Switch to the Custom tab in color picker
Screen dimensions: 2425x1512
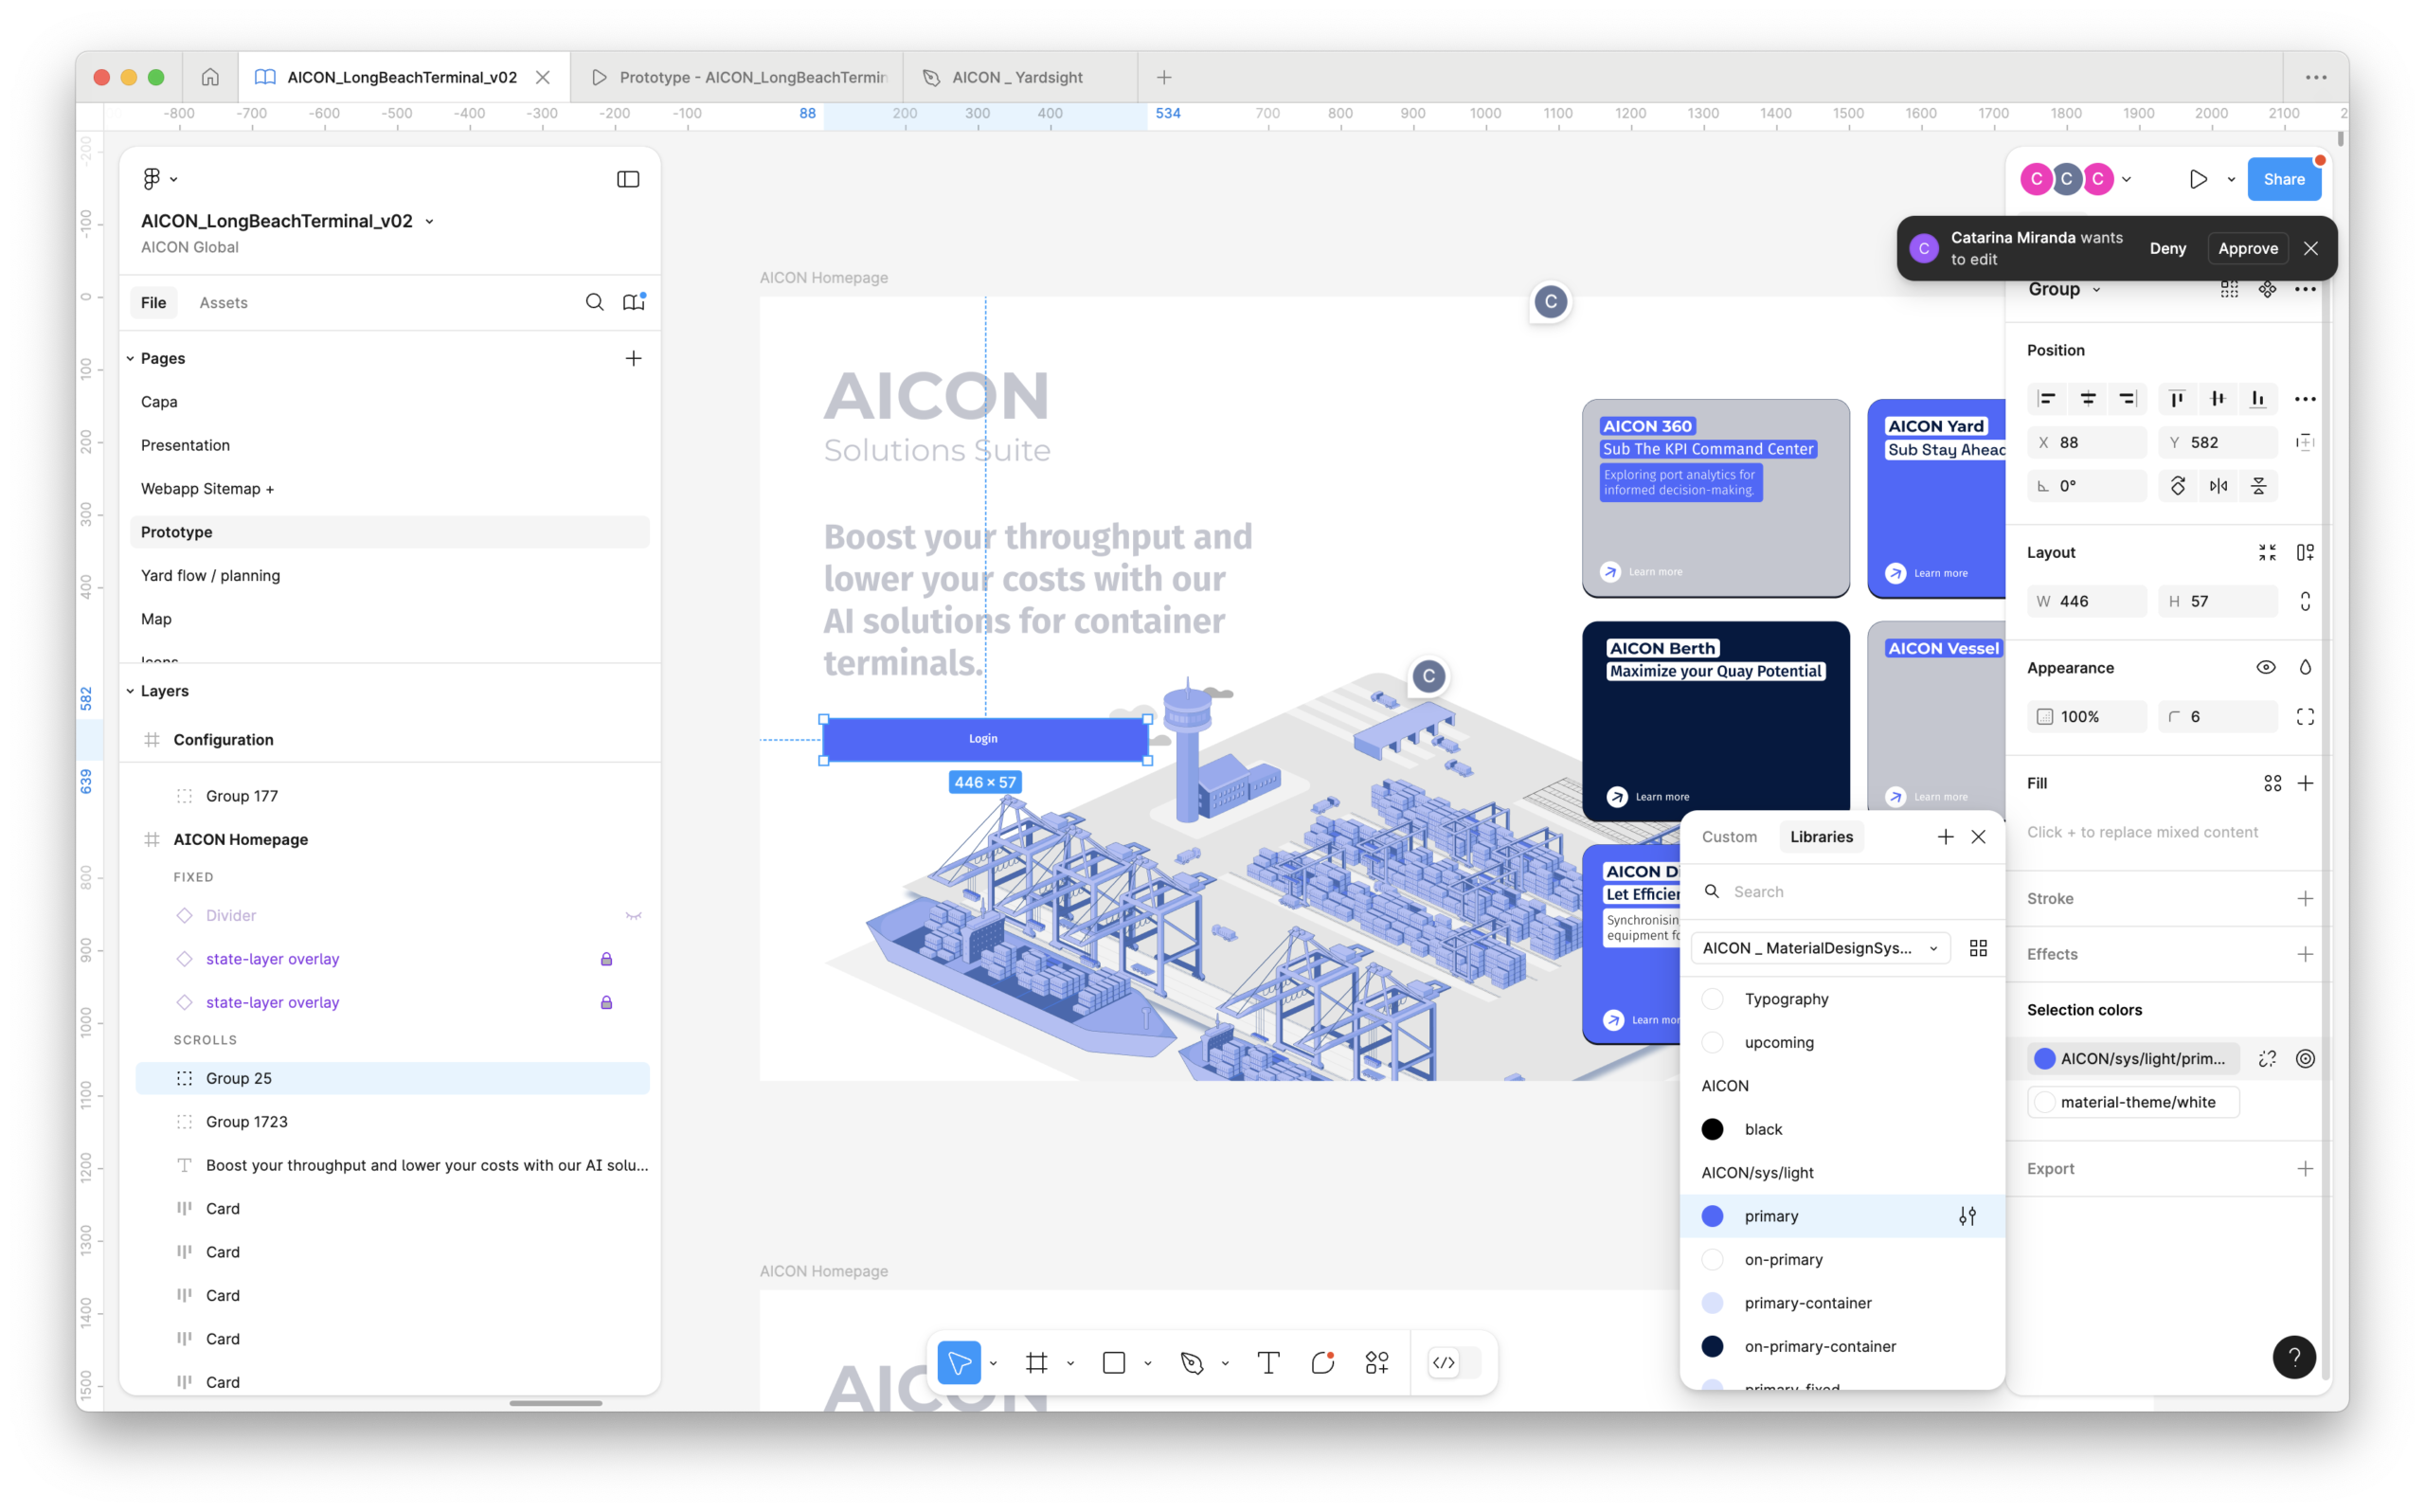click(x=1730, y=837)
